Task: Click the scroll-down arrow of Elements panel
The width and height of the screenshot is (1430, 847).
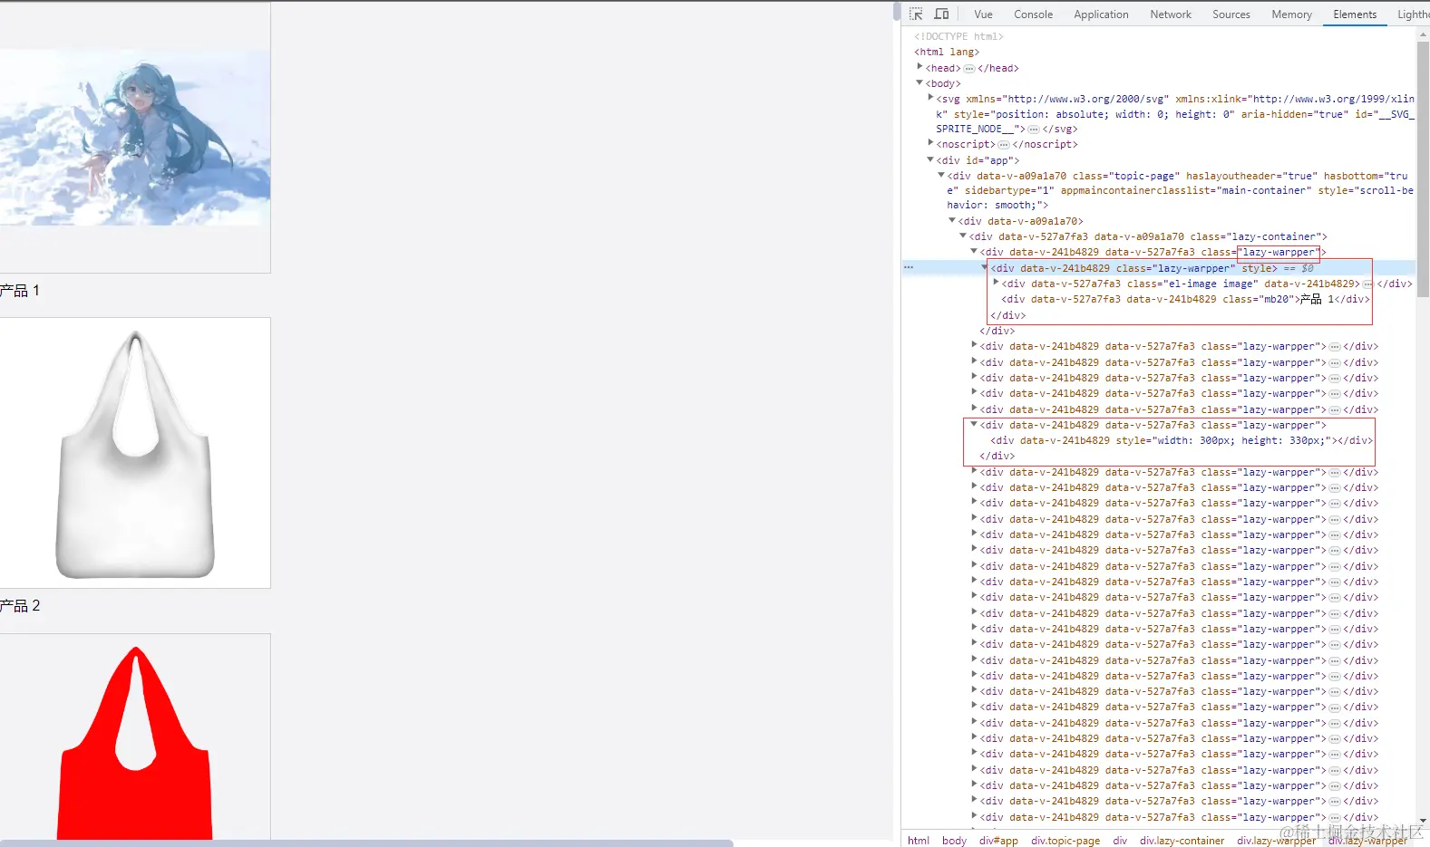Action: (1422, 820)
